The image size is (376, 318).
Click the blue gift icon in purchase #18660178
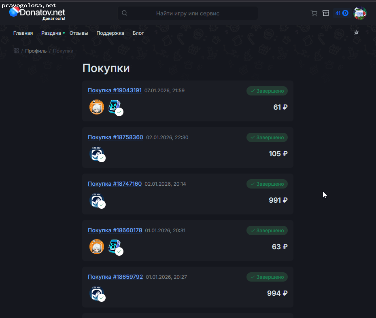click(114, 246)
